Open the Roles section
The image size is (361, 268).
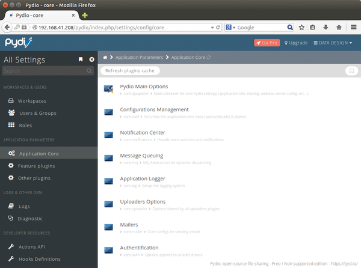(x=25, y=125)
